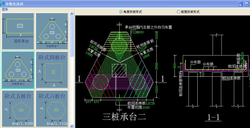The height and width of the screenshot is (128, 250).
Task: Select the 矩形承台 thumbnail
Action: (x=18, y=31)
